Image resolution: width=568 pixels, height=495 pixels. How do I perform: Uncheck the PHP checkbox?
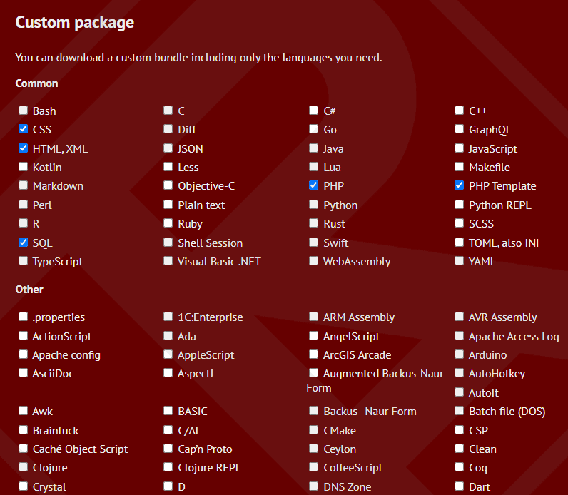coord(314,185)
